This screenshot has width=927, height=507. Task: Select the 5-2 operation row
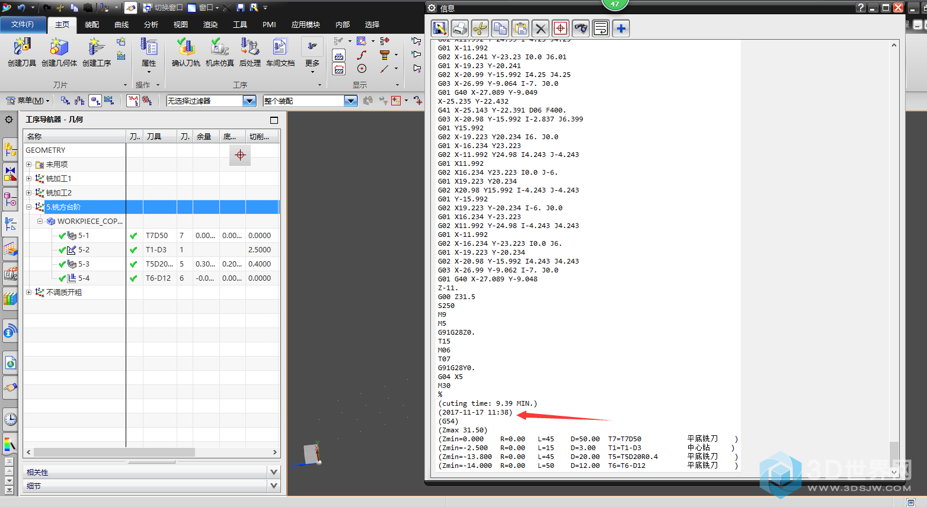click(151, 249)
